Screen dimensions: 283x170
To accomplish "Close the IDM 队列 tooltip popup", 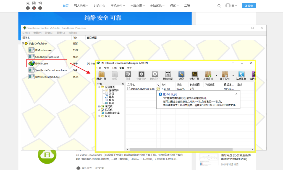I will (x=236, y=94).
